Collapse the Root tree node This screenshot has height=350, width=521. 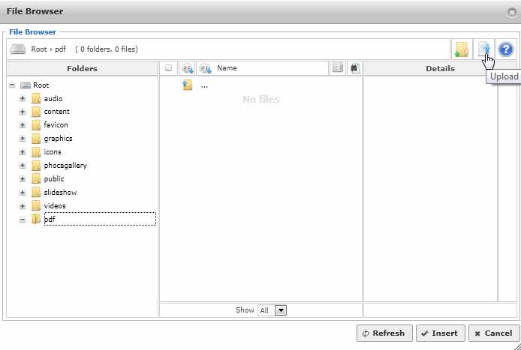12,85
